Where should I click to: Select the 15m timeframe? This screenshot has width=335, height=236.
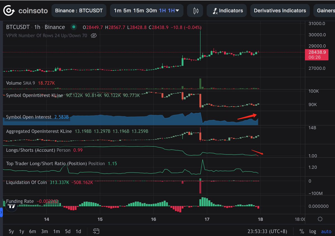[138, 11]
